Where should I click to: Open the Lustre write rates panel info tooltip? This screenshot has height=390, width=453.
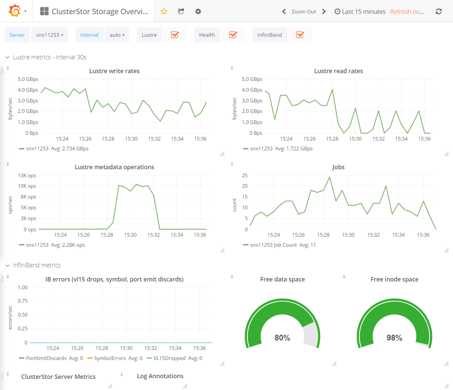coord(8,69)
